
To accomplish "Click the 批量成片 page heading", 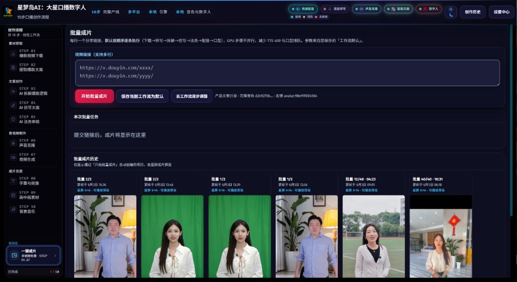I will coord(81,33).
